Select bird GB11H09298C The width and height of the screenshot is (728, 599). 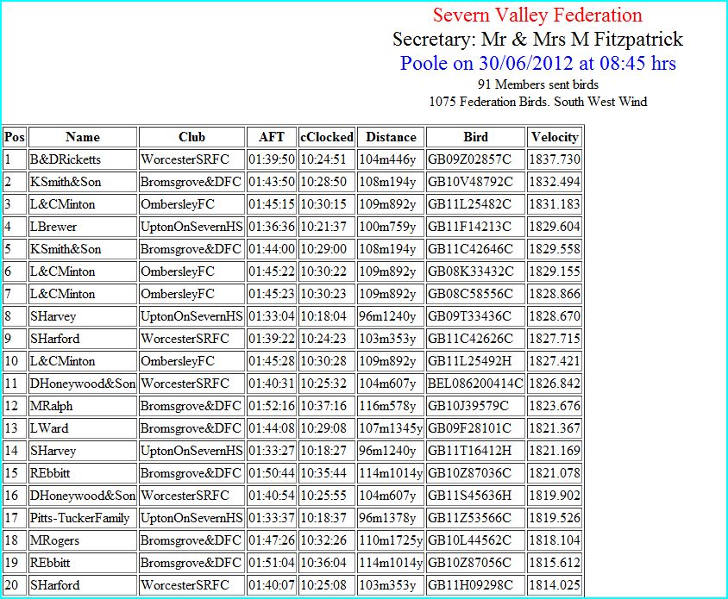[x=470, y=585]
